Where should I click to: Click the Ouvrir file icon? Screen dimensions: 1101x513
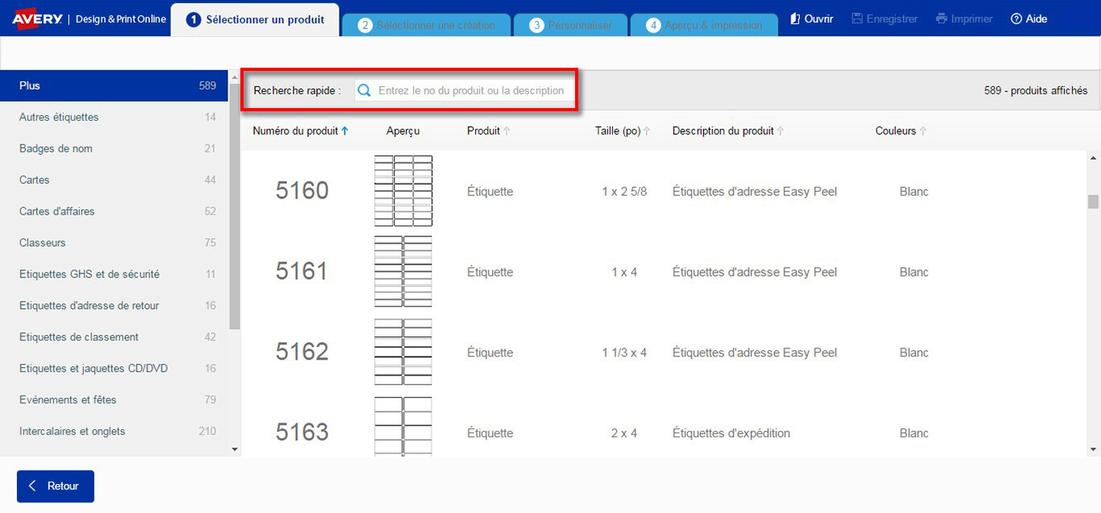[x=794, y=19]
